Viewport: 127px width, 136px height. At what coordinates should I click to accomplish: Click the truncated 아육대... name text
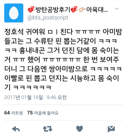pyautogui.click(x=97, y=9)
